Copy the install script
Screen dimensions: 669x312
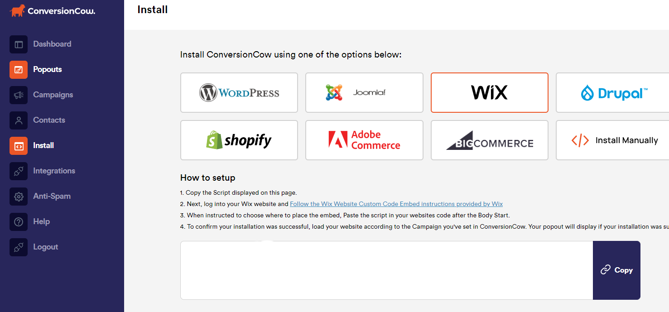click(x=616, y=270)
